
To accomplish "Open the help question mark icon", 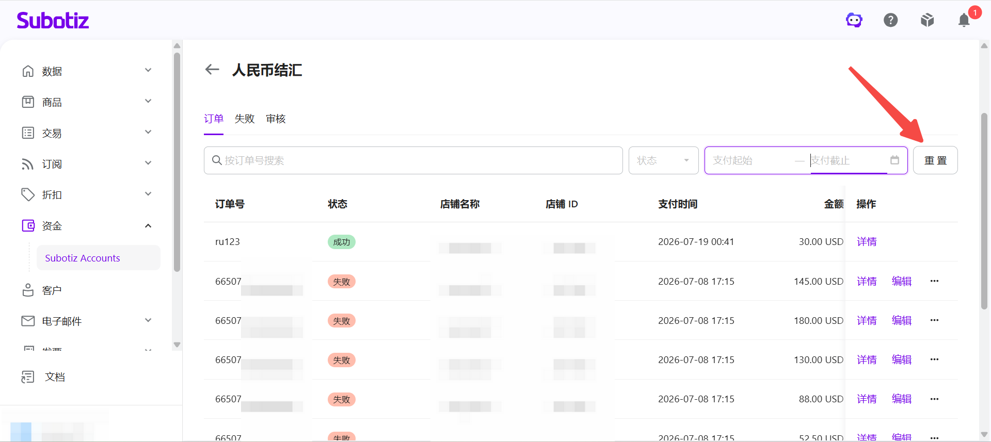I will click(x=891, y=20).
